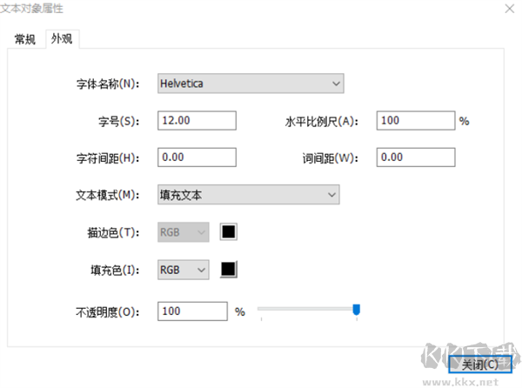Screen dimensions: 522x388
Task: Open the 填充色 RGB color-space dropdown
Action: [x=184, y=271]
